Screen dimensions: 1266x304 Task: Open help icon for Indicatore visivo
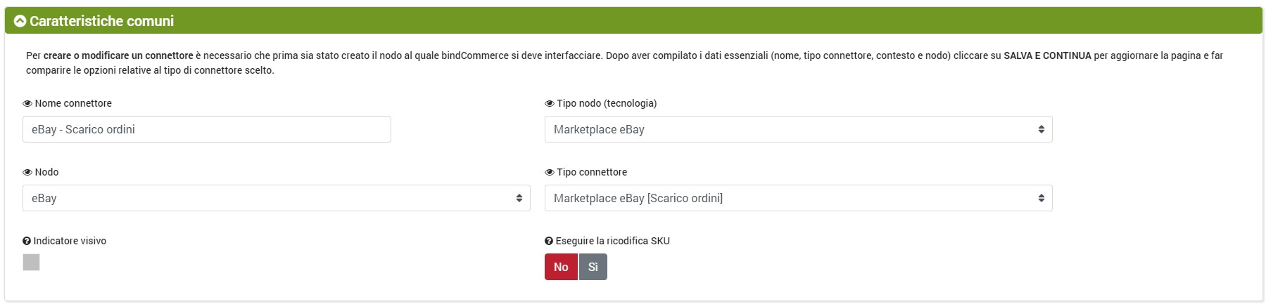click(27, 241)
